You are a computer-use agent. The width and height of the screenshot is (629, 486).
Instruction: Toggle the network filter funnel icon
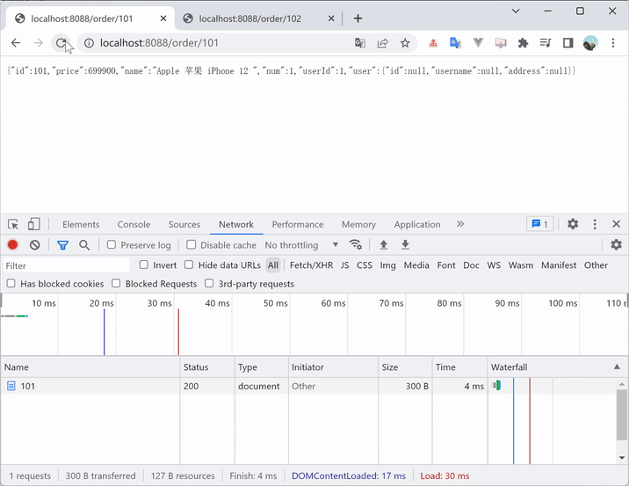(x=62, y=245)
